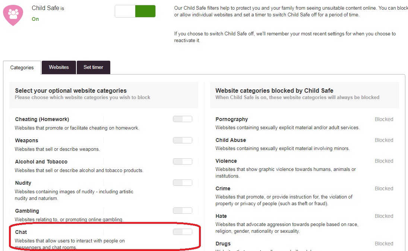Switch to the Websites tab

tap(58, 67)
